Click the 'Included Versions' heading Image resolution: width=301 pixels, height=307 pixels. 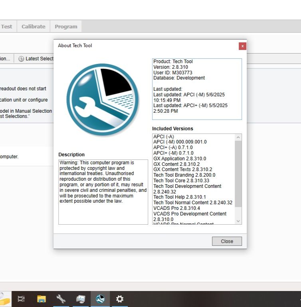tap(172, 129)
